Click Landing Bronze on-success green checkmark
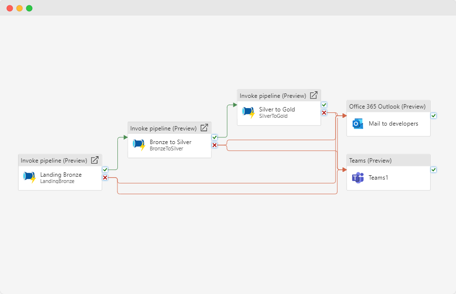This screenshot has width=456, height=294. [x=105, y=169]
